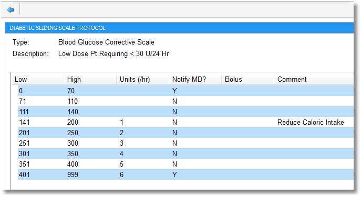Image resolution: width=361 pixels, height=197 pixels.
Task: Click the High value 300 cell
Action: pos(73,143)
